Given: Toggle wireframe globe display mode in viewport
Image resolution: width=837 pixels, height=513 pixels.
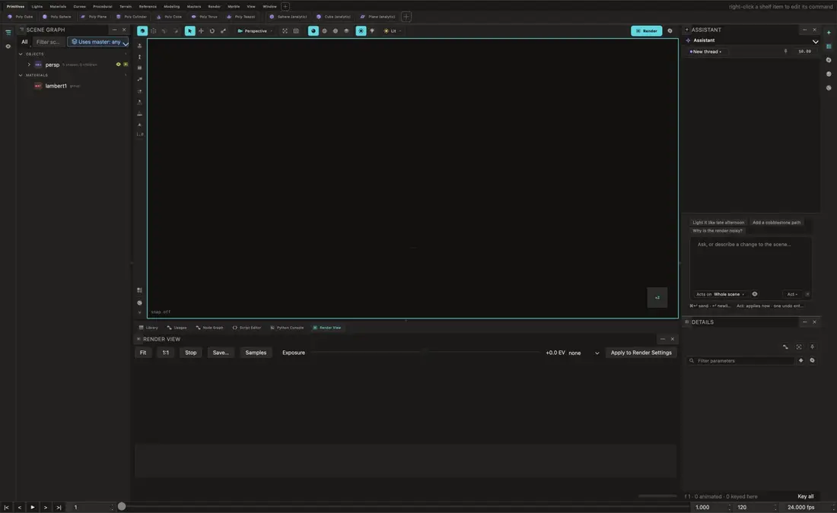Looking at the screenshot, I should click(325, 31).
